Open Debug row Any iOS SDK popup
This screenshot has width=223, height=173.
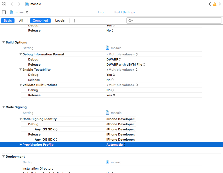(x=46, y=129)
